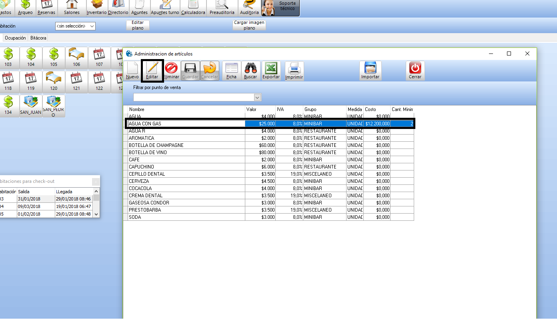The height and width of the screenshot is (319, 557).
Task: Click the Cargar imagen plano button
Action: pyautogui.click(x=249, y=26)
